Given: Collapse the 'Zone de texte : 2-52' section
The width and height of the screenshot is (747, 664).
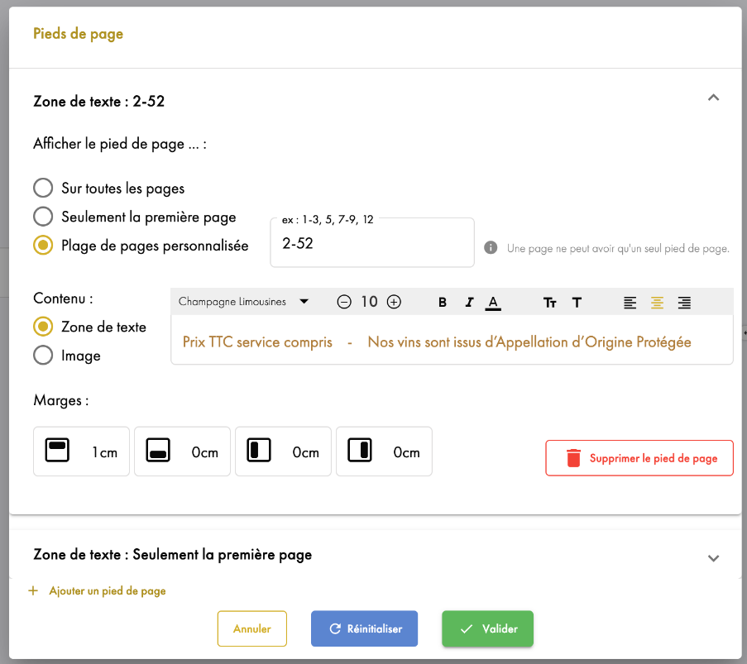Looking at the screenshot, I should click(x=713, y=98).
